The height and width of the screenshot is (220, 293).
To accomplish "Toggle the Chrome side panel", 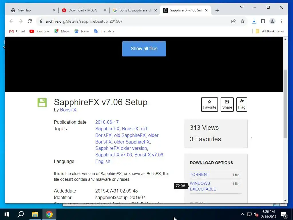I will tap(263, 21).
